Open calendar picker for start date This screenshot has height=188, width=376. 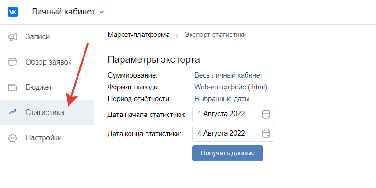coord(266,114)
